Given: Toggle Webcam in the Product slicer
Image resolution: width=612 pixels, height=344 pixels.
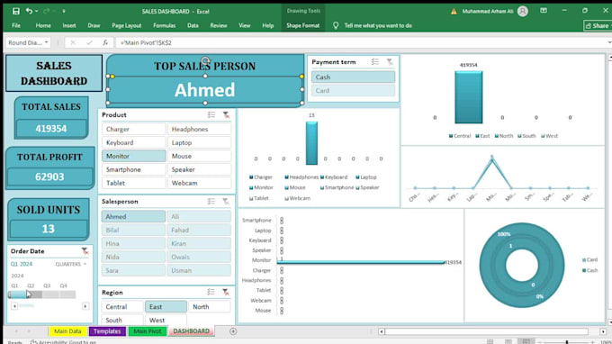Looking at the screenshot, I should pyautogui.click(x=200, y=183).
